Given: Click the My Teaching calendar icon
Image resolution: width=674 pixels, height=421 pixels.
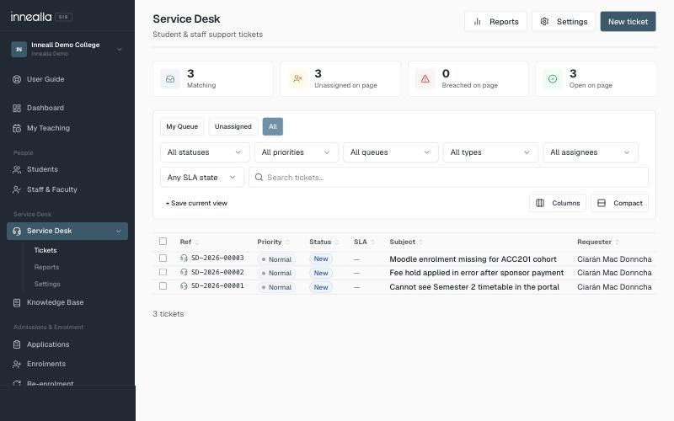Looking at the screenshot, I should click(17, 128).
